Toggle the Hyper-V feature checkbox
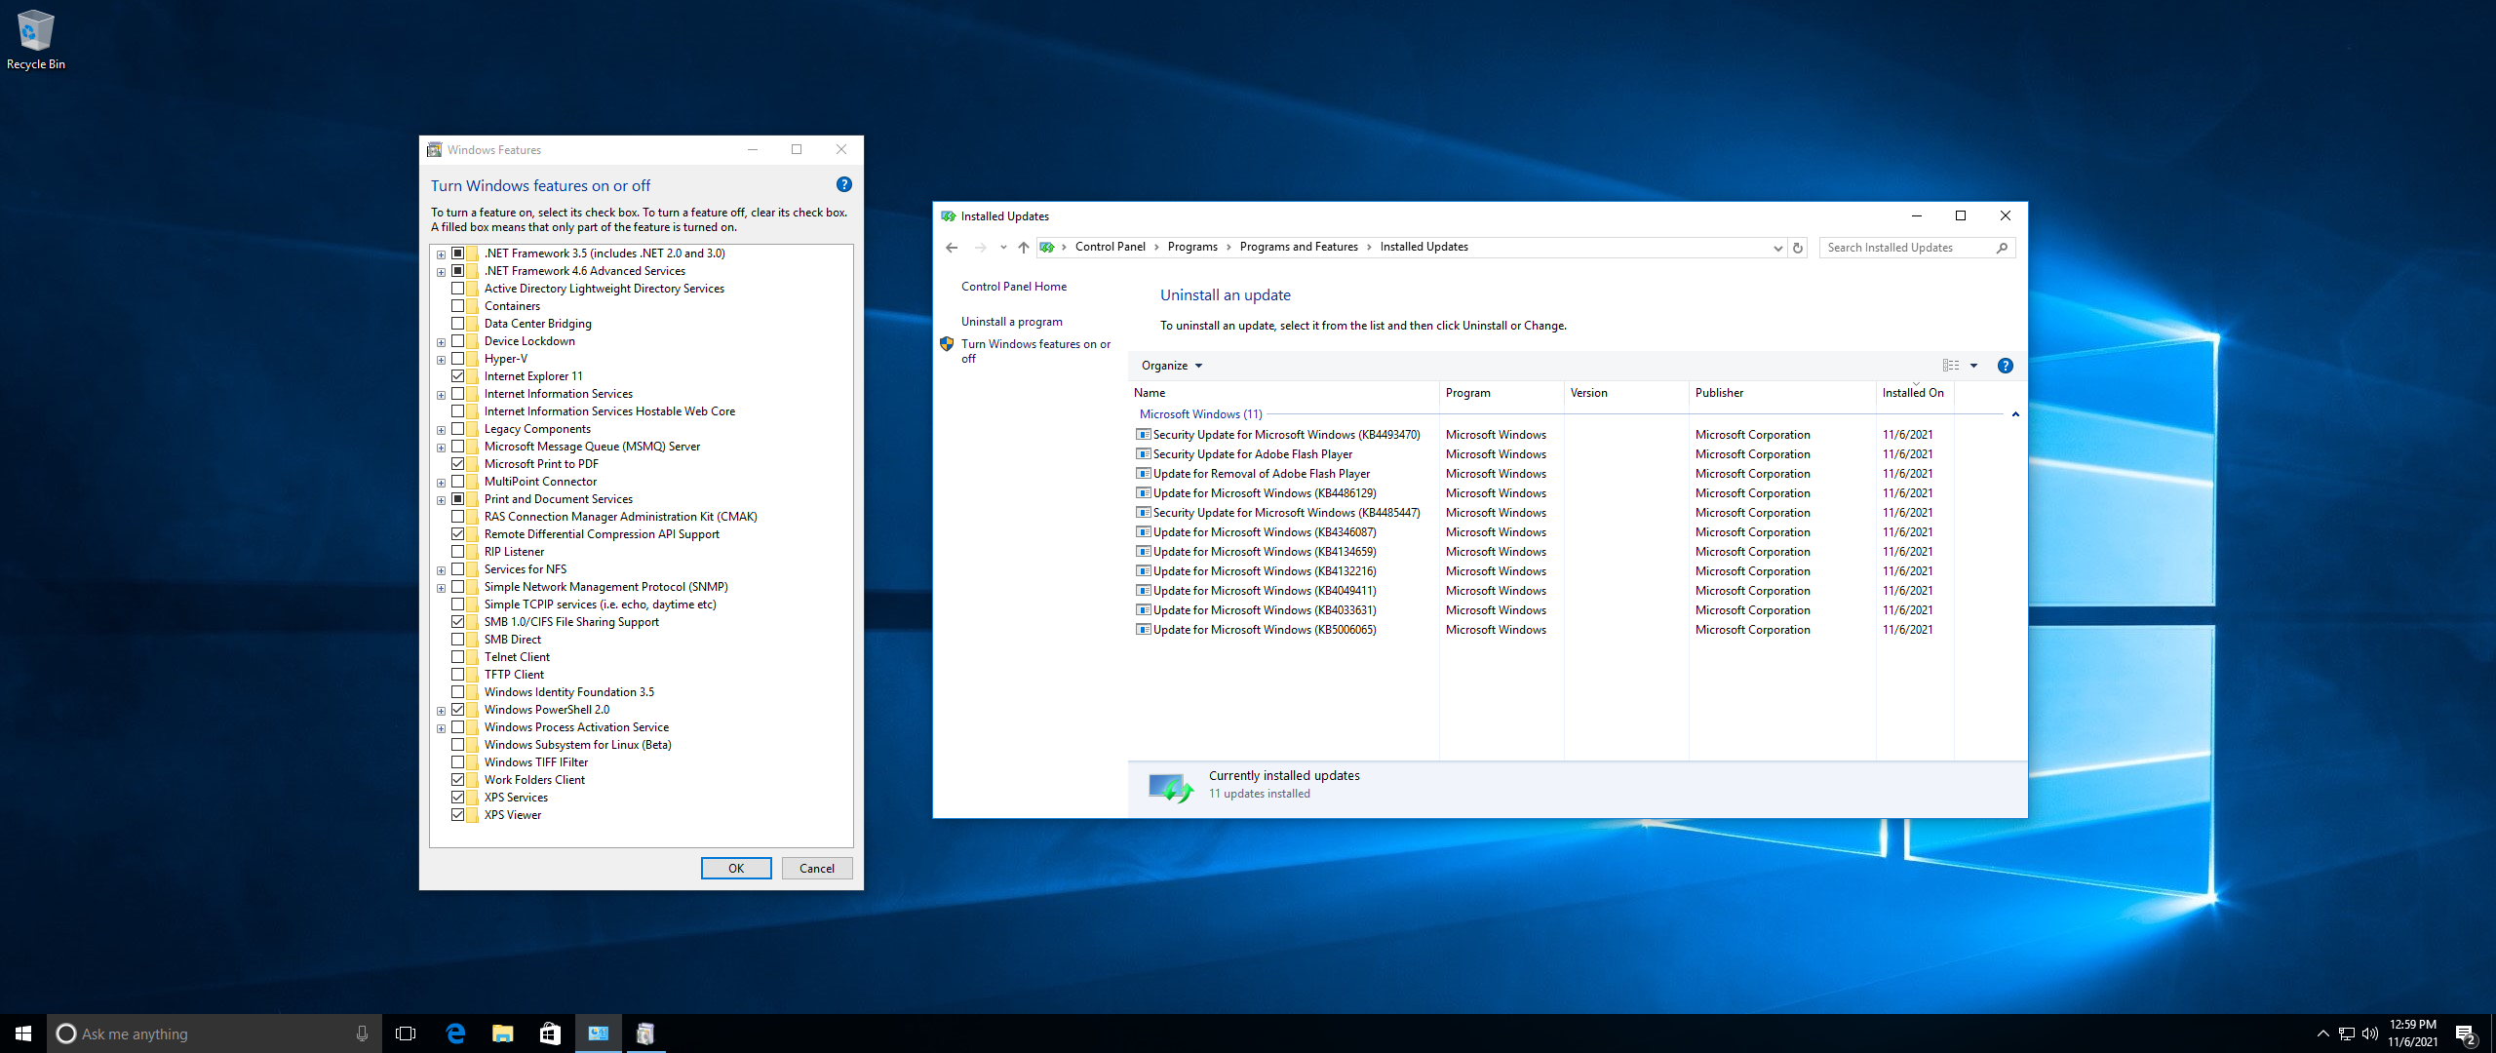 point(457,359)
